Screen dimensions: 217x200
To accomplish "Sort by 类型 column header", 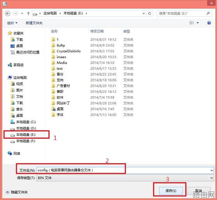I will pos(127,31).
